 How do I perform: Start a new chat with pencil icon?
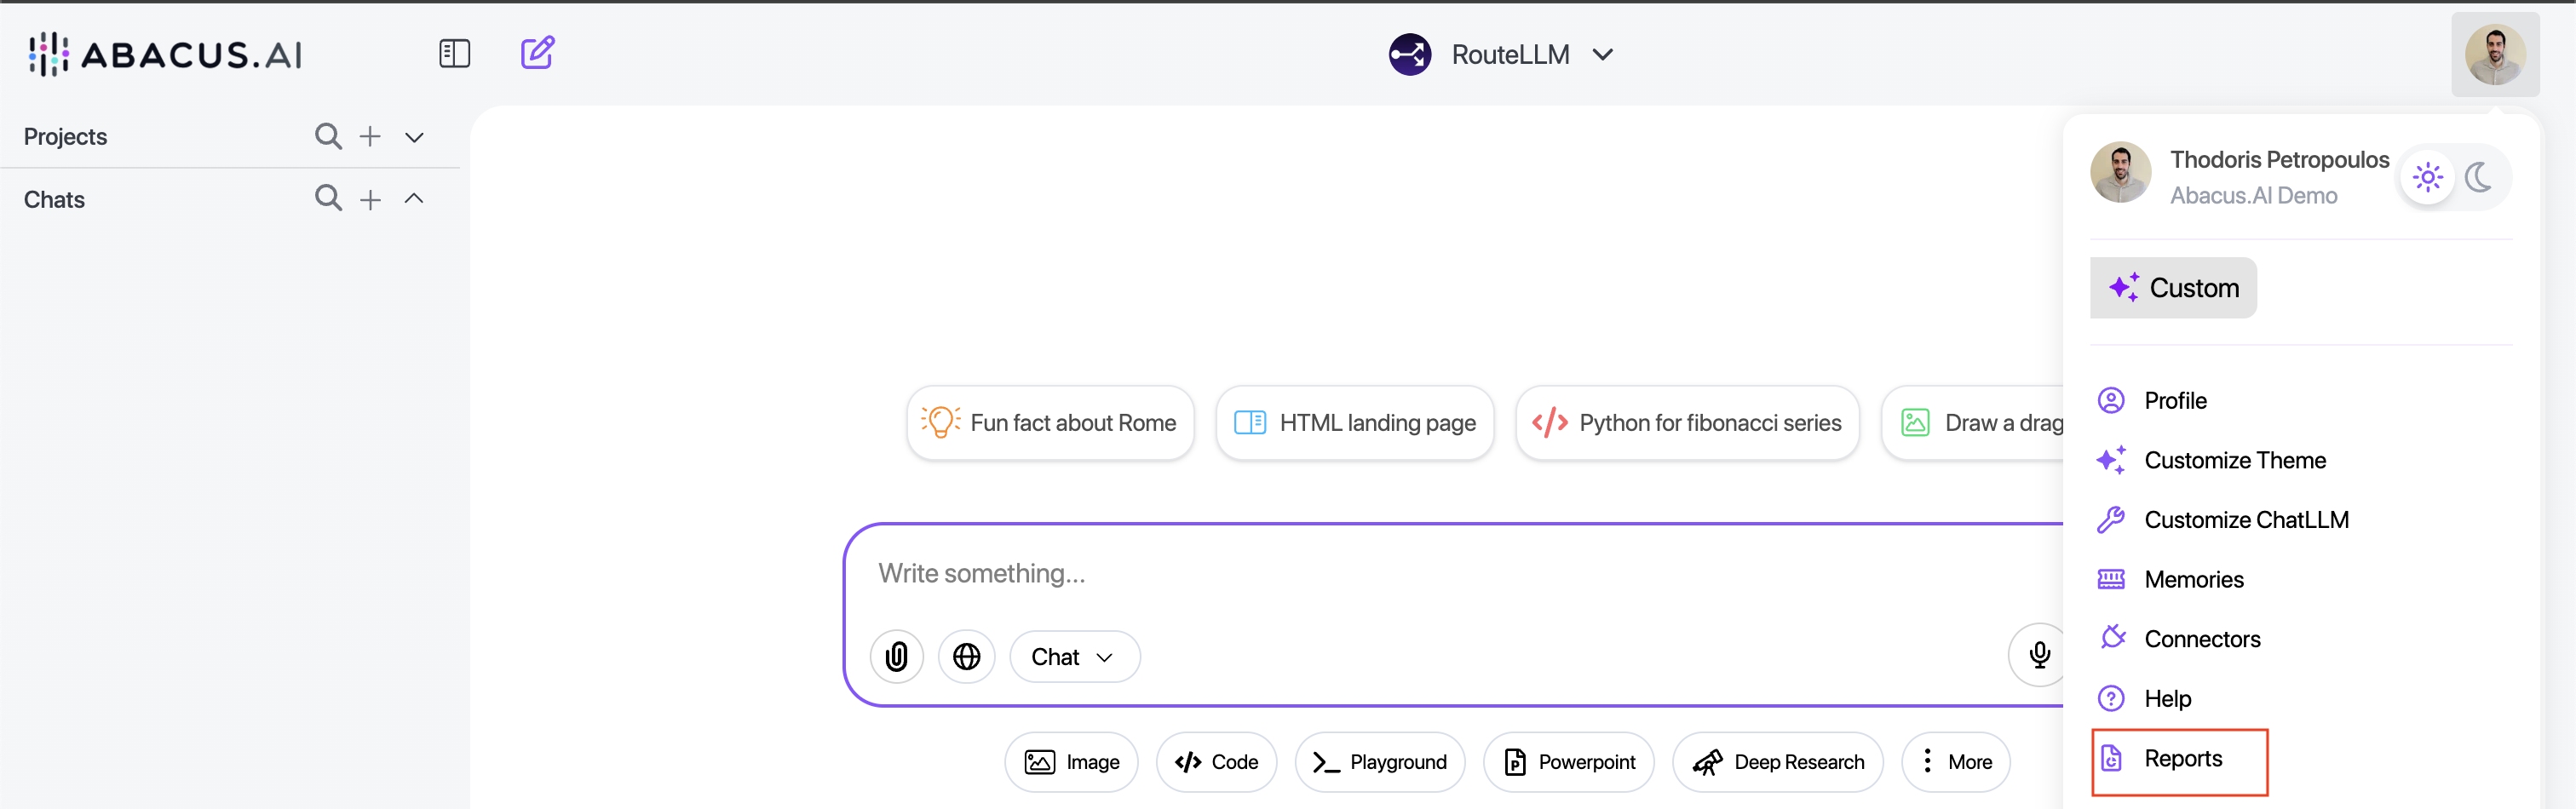click(x=537, y=52)
